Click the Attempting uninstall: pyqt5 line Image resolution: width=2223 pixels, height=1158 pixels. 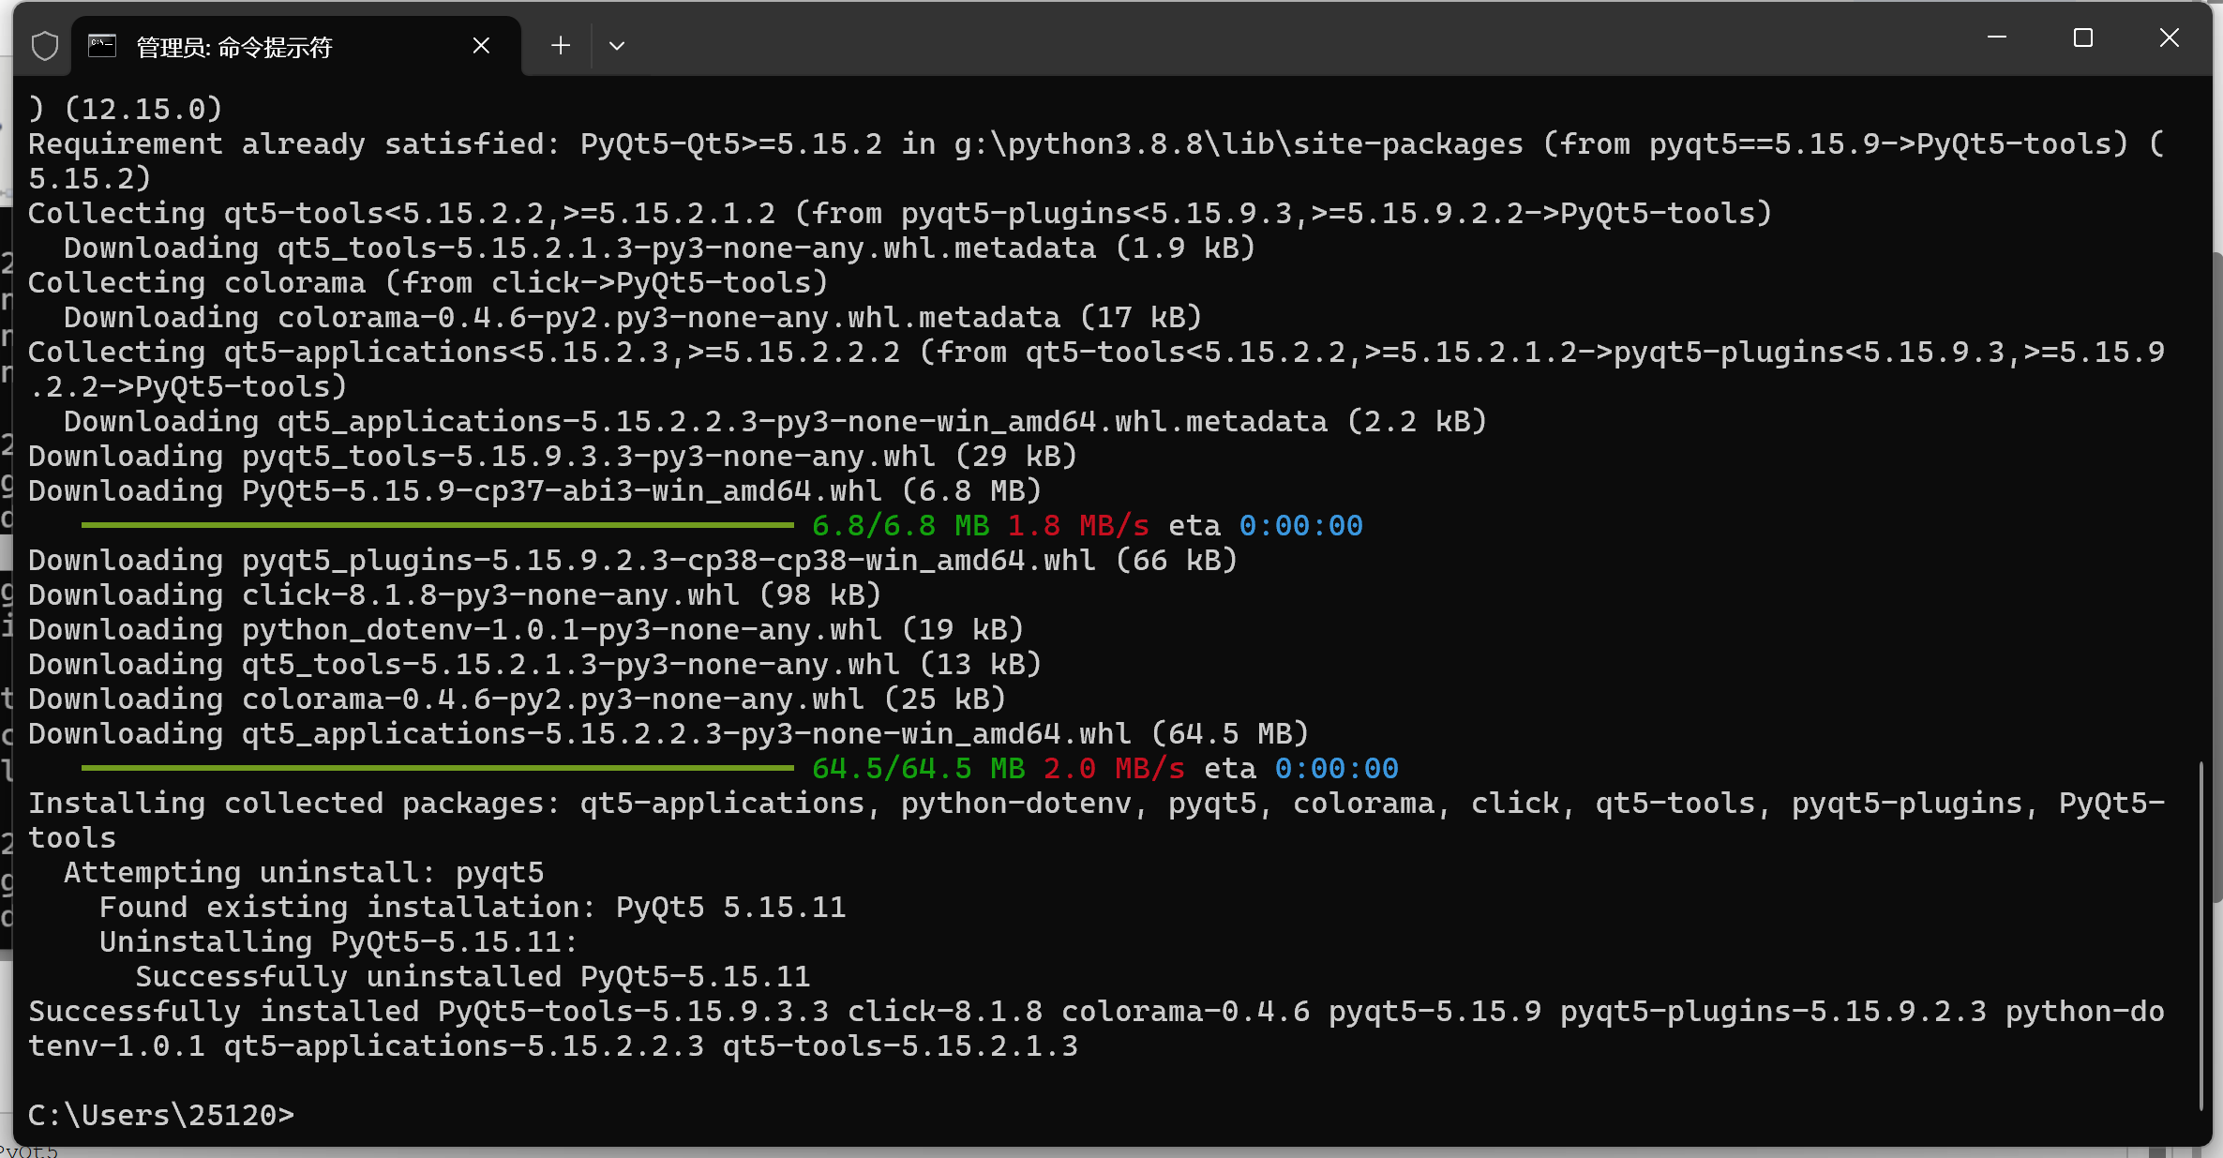coord(303,872)
